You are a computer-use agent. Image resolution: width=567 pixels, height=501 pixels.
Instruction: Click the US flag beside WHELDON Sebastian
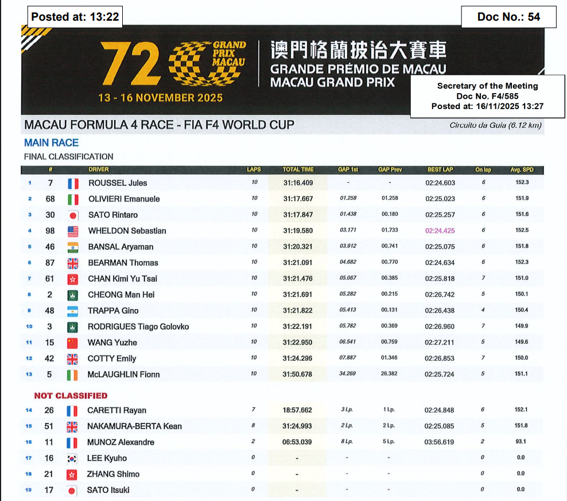pyautogui.click(x=73, y=231)
